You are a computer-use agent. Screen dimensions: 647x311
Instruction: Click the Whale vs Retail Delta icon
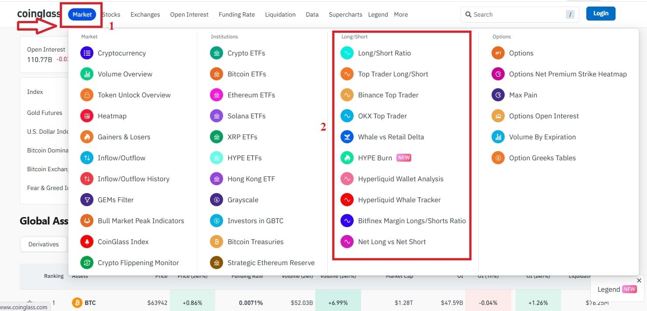[347, 137]
